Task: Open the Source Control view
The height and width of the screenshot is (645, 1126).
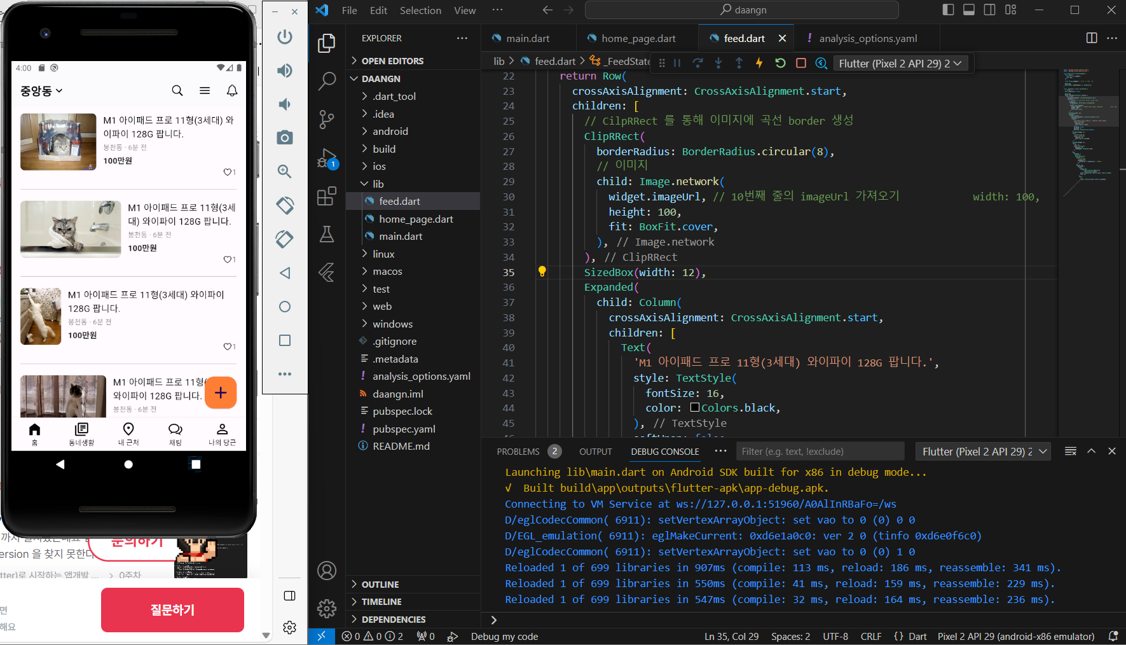Action: point(327,119)
